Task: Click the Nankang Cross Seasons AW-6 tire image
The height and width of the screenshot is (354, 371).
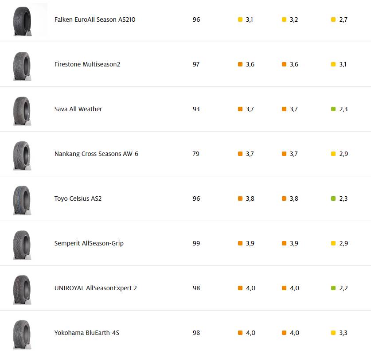Action: coord(22,155)
